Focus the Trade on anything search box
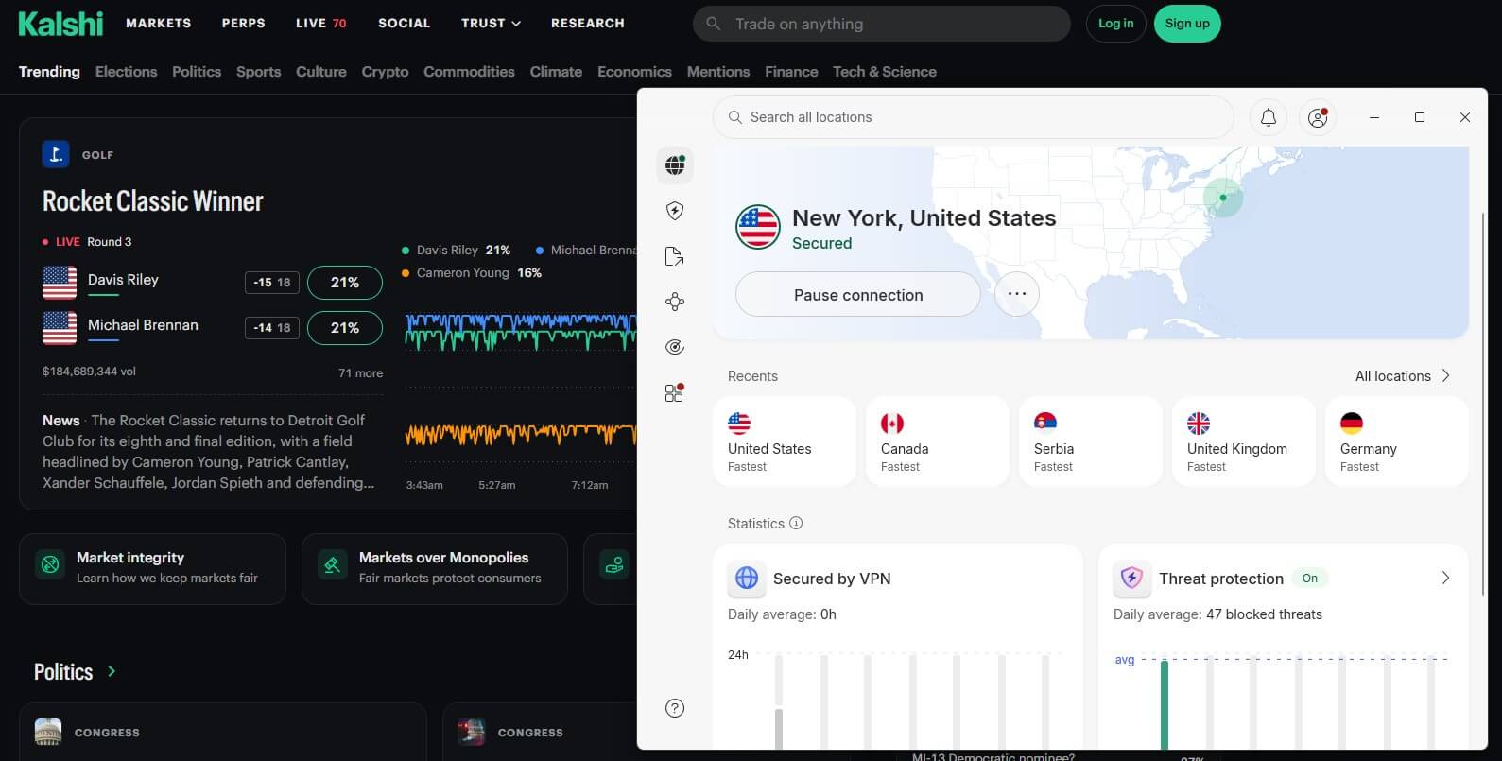This screenshot has height=761, width=1502. pyautogui.click(x=881, y=24)
